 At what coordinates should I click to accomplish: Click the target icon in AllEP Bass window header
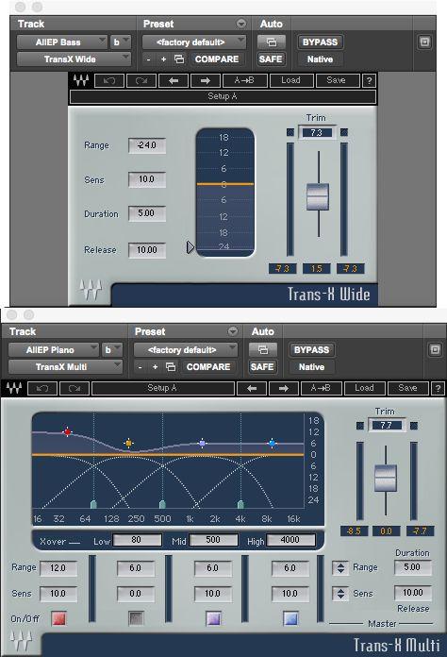pyautogui.click(x=424, y=42)
